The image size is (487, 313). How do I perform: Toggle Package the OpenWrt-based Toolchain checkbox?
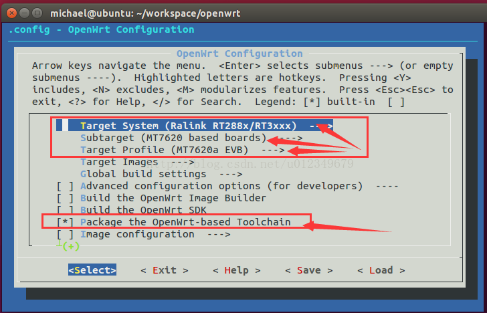click(x=66, y=222)
